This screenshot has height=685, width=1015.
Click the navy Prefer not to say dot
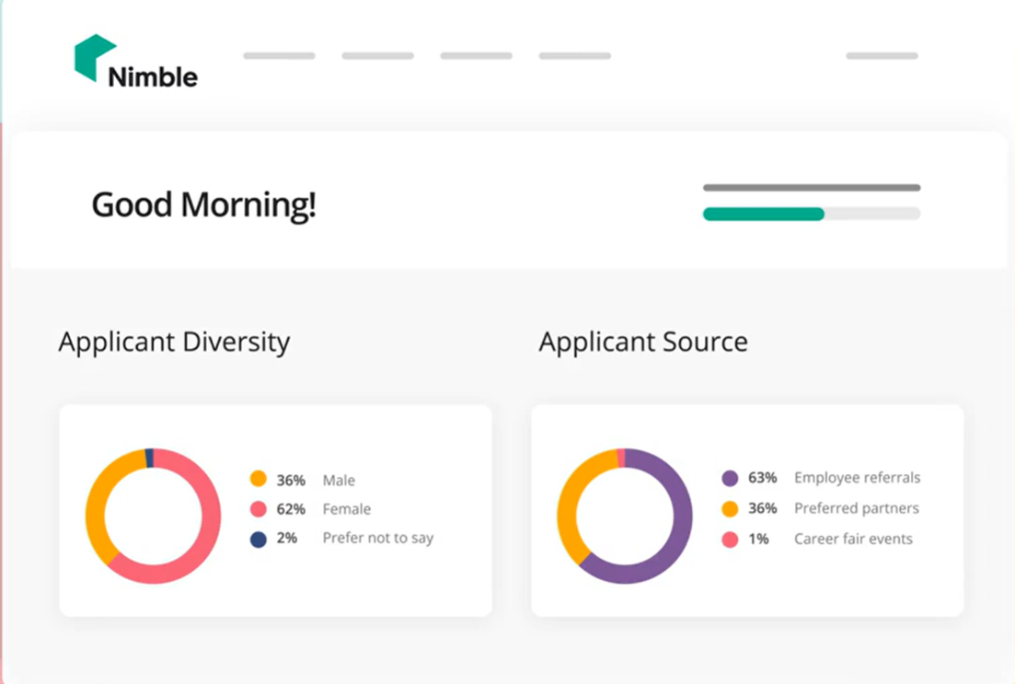[x=259, y=539]
